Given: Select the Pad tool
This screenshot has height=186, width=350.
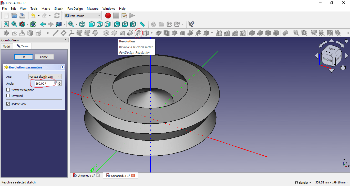Looking at the screenshot, I should coord(106,33).
